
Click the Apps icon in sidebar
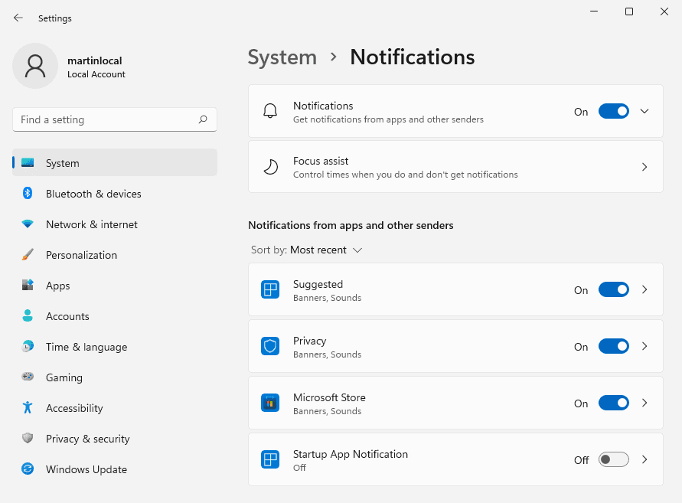(28, 285)
